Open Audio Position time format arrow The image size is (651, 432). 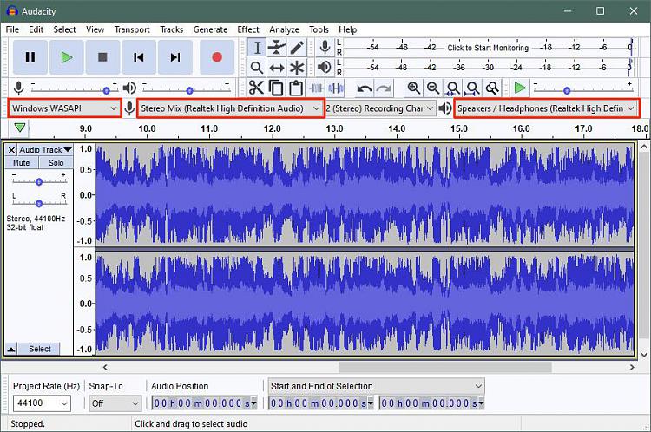pos(253,403)
